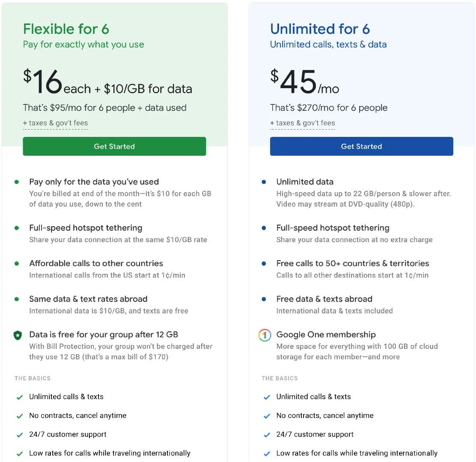This screenshot has height=462, width=476.
Task: Click green checkmark next to No contracts, cancel anytime
Action: tap(20, 416)
